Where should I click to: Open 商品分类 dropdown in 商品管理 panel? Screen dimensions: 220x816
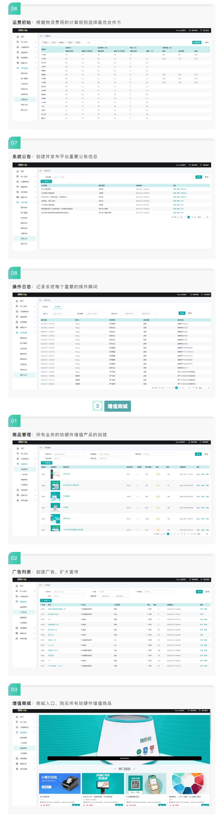(x=114, y=458)
